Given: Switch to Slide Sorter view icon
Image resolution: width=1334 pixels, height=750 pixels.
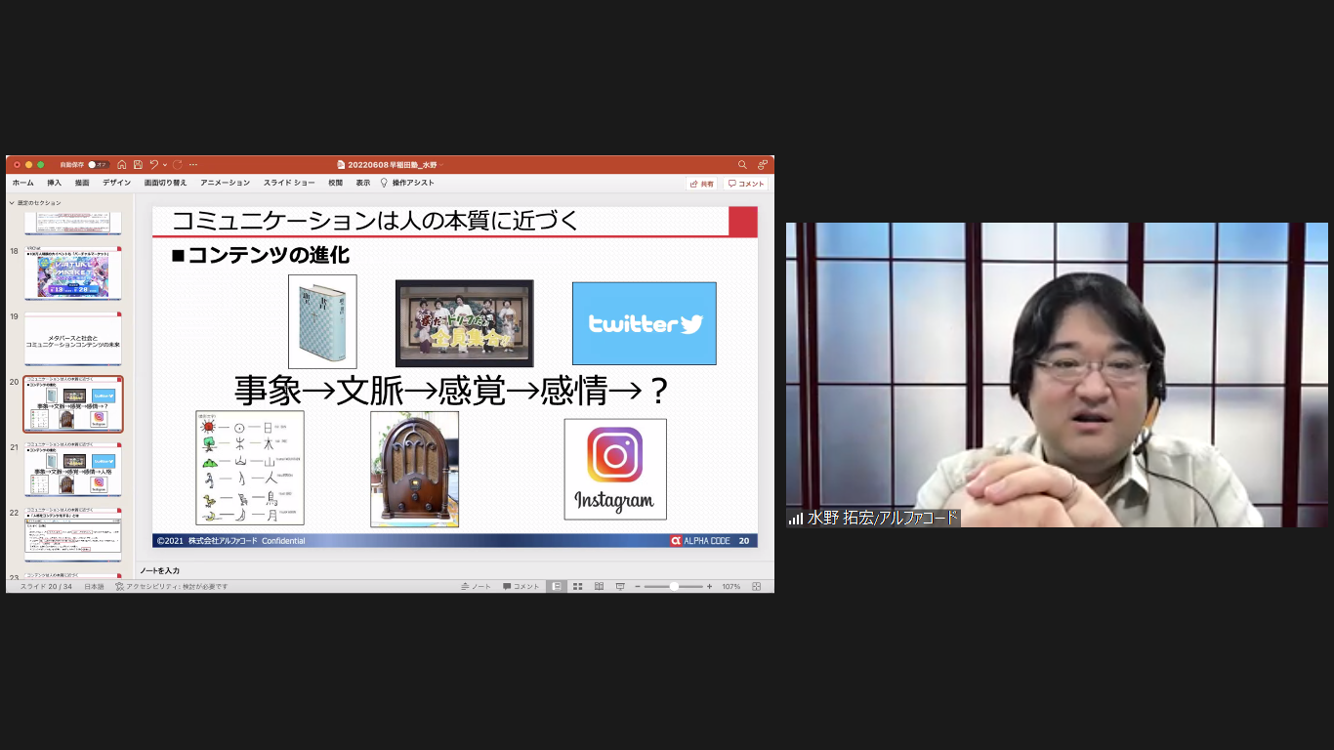Looking at the screenshot, I should pos(577,587).
